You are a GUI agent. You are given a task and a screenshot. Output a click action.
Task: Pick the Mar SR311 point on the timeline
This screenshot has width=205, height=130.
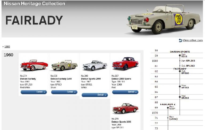(180, 97)
